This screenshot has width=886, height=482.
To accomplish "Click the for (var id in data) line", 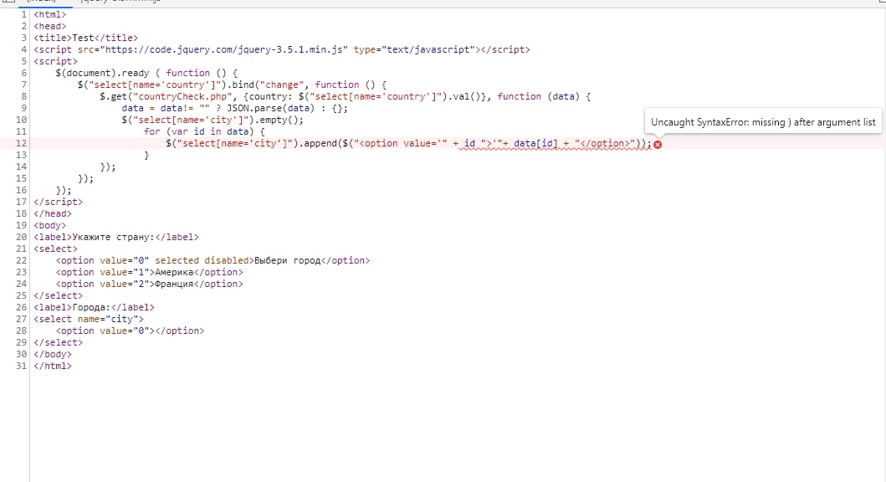I will (204, 131).
